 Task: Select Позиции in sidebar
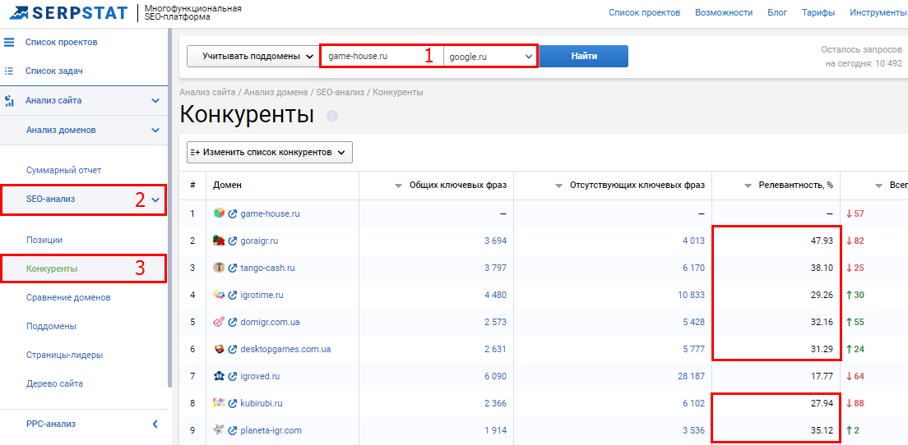pos(44,240)
